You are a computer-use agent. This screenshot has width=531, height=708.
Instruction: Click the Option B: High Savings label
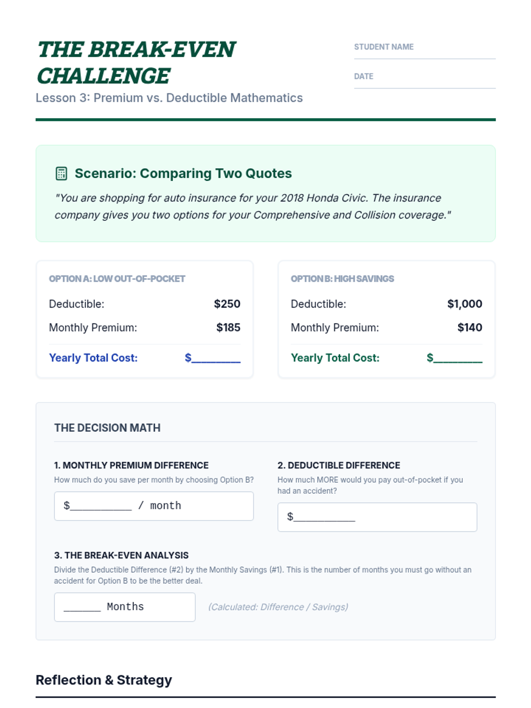point(342,279)
